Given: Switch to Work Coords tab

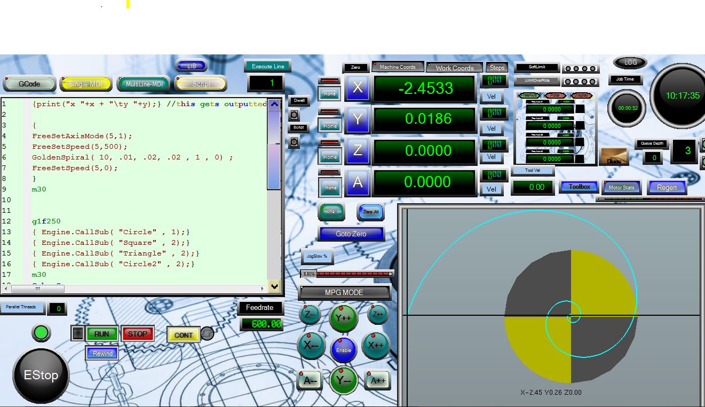Looking at the screenshot, I should coord(454,68).
